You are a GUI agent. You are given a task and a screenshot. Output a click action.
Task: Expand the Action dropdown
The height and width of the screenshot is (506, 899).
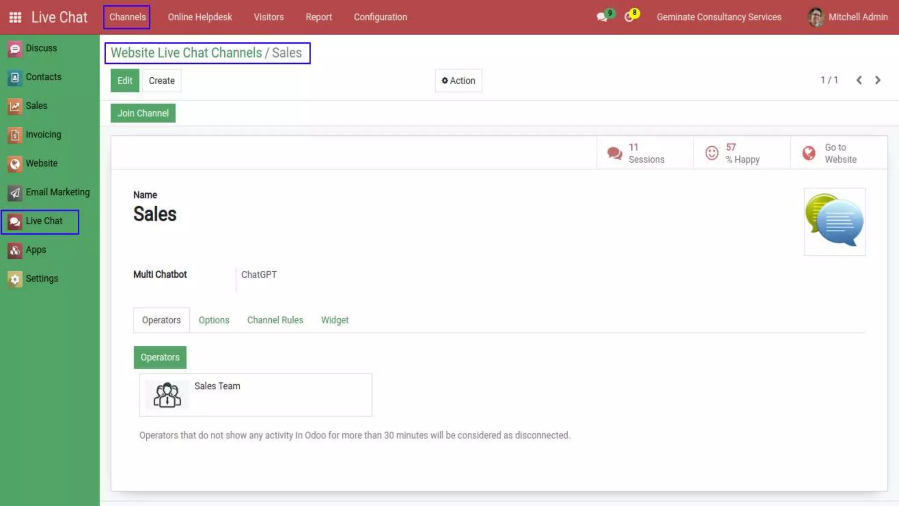point(458,81)
